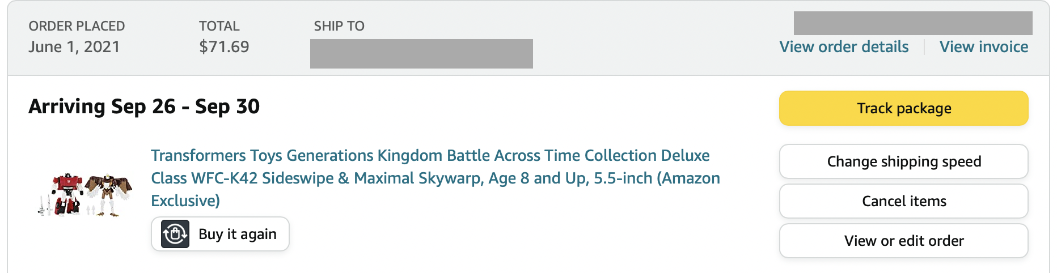Image resolution: width=1057 pixels, height=273 pixels.
Task: Click the redacted order number bar
Action: [x=912, y=23]
